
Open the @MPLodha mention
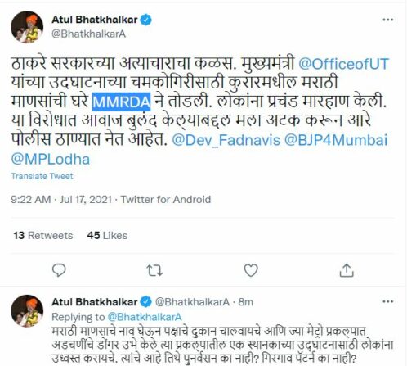[x=51, y=160]
